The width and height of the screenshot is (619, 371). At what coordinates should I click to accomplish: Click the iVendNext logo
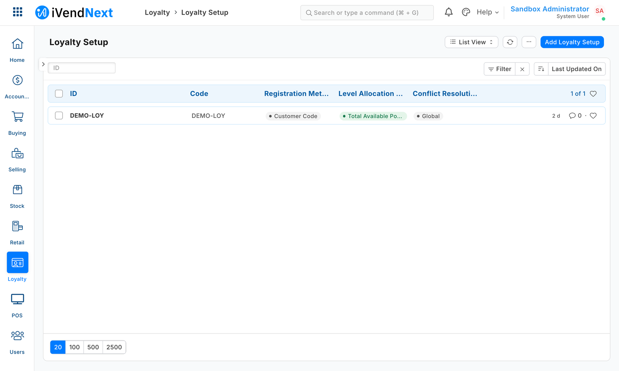point(74,12)
